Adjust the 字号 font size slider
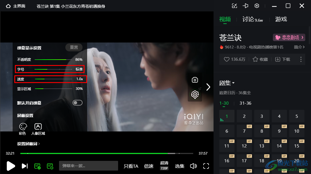Screen dimensions: 311x174 pos(53,69)
